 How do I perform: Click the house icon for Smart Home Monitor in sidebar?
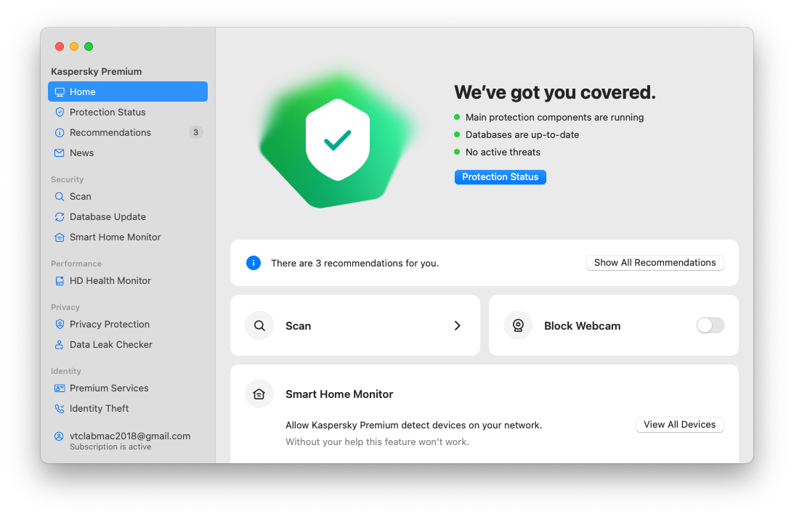60,237
